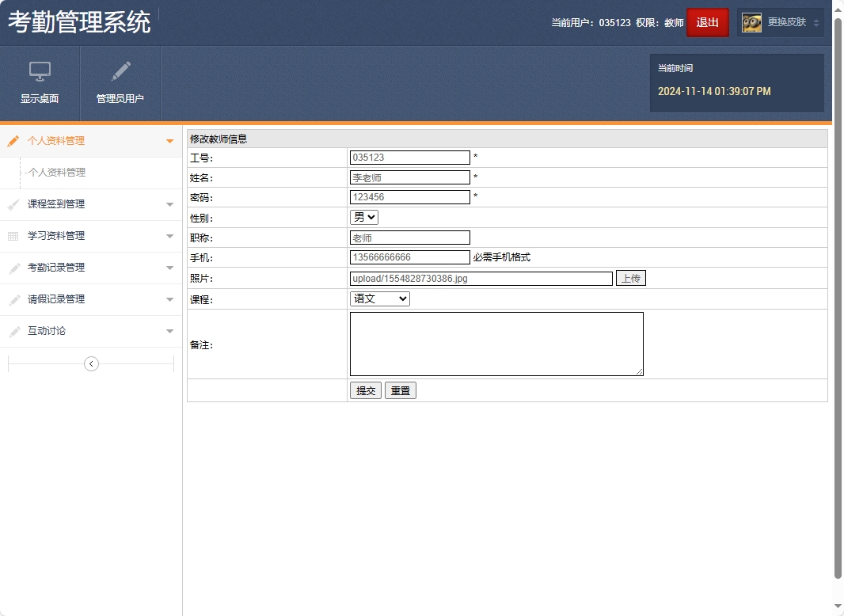844x616 pixels.
Task: Open 显示桌面 desktop icon
Action: point(40,82)
